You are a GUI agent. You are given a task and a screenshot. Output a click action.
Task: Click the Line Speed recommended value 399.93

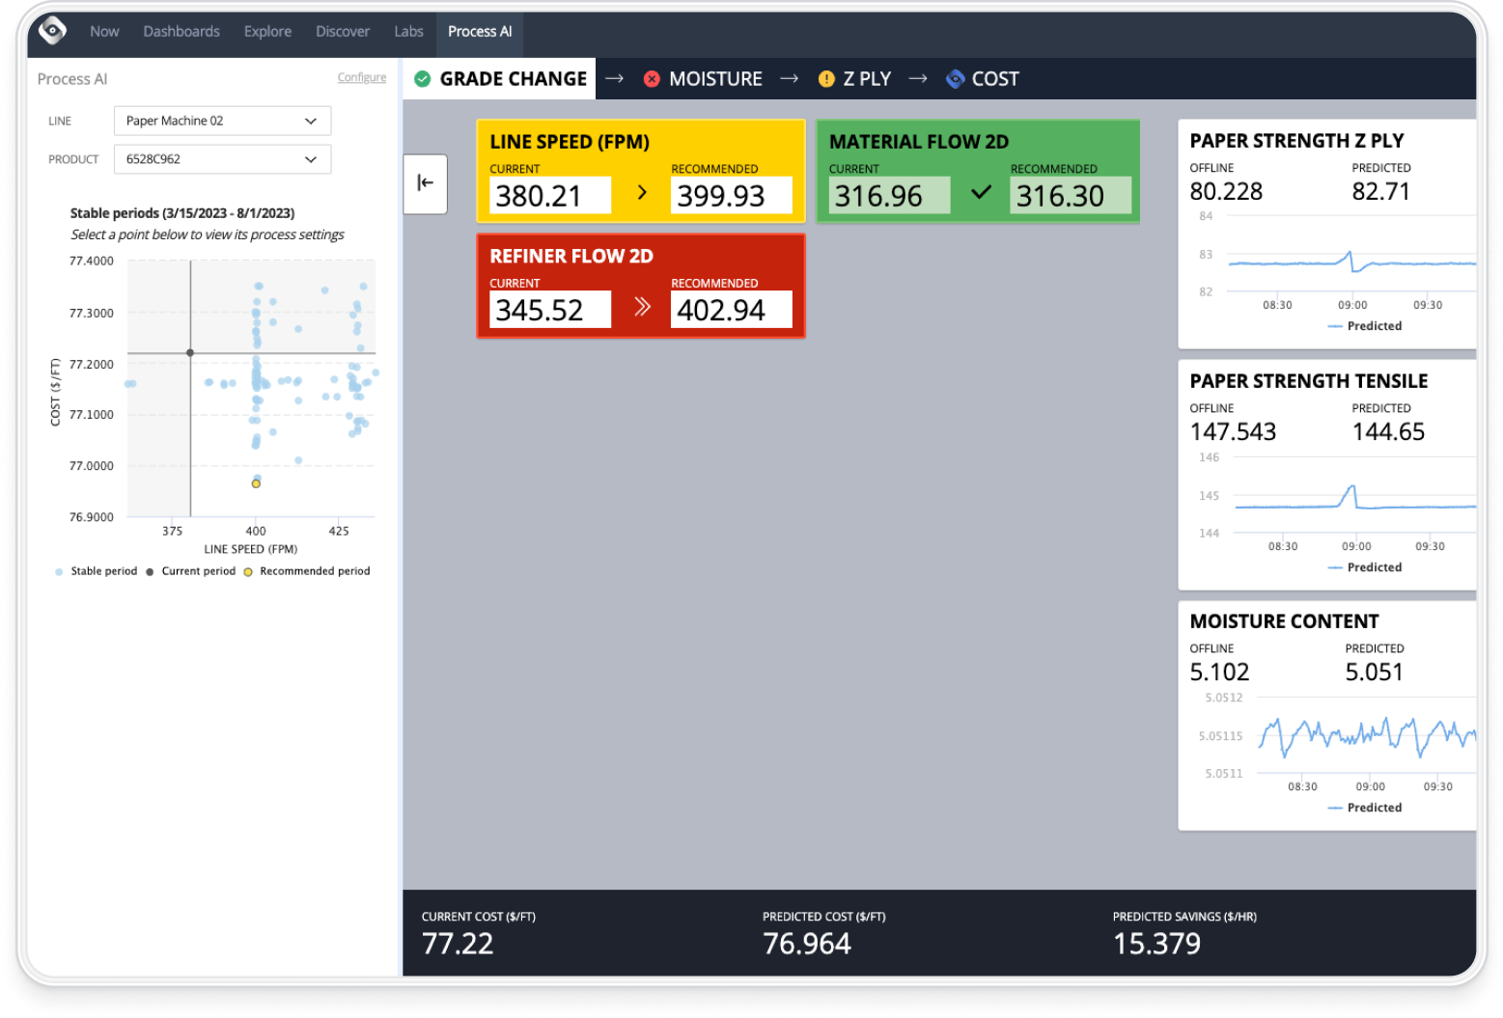click(x=731, y=196)
